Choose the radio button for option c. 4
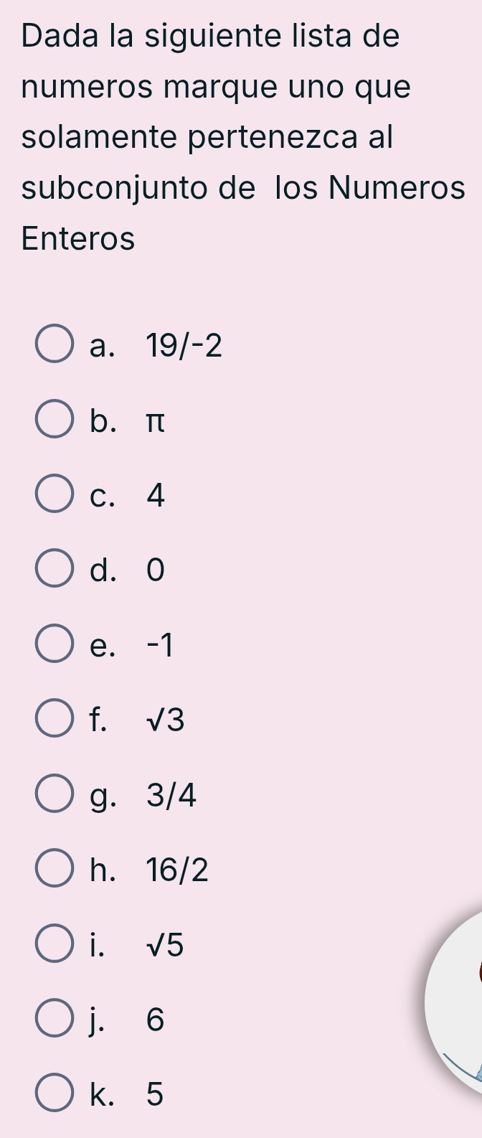Screen dimensions: 482x1138 click(x=55, y=496)
